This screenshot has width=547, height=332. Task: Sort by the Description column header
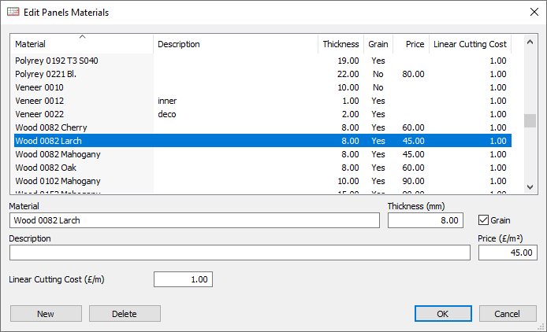pyautogui.click(x=236, y=44)
